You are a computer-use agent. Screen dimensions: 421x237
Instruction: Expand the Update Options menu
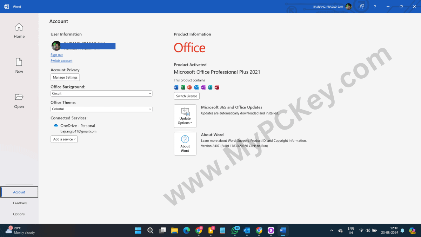tap(185, 116)
